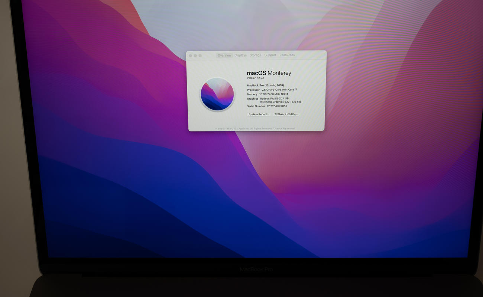This screenshot has height=297, width=483.
Task: Click the Serial Number label
Action: [256, 106]
